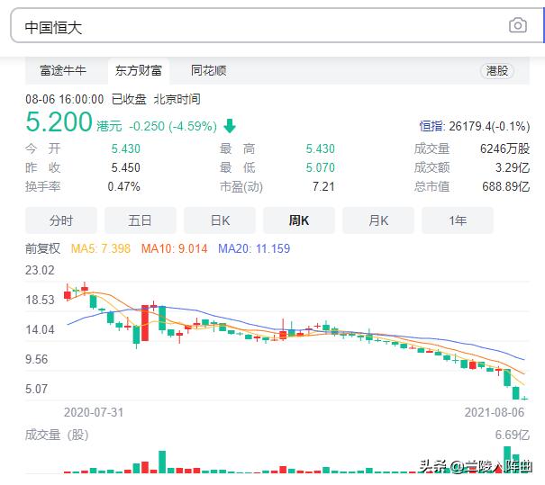Click the 成交量 value 6246万股

pyautogui.click(x=504, y=149)
